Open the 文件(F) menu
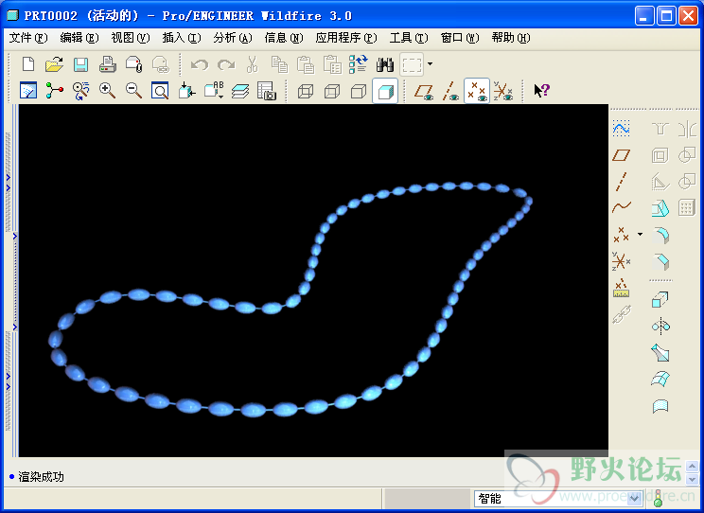Screen dimensions: 704x513 tap(28, 38)
